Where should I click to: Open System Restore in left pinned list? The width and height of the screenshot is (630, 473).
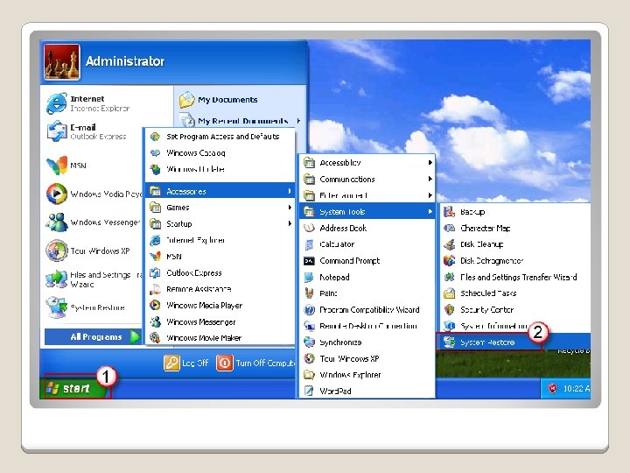pos(86,307)
